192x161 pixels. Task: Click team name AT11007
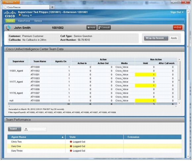[35, 93]
